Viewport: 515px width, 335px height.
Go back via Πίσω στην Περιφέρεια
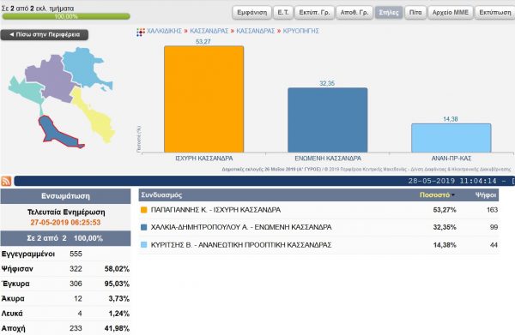click(45, 35)
